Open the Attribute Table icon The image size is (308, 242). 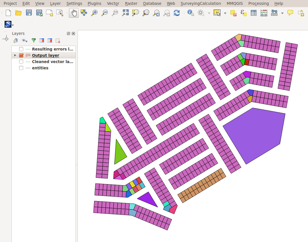(x=254, y=13)
